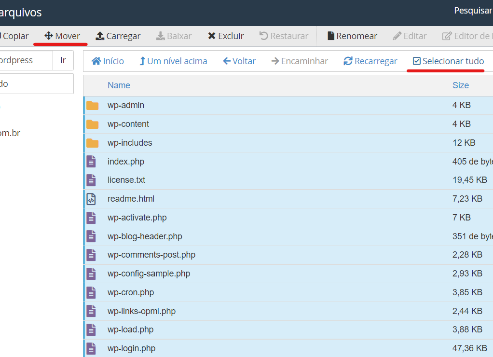Click the license.txt file name
This screenshot has height=357, width=493.
tap(126, 180)
